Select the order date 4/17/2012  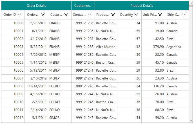click(36, 39)
